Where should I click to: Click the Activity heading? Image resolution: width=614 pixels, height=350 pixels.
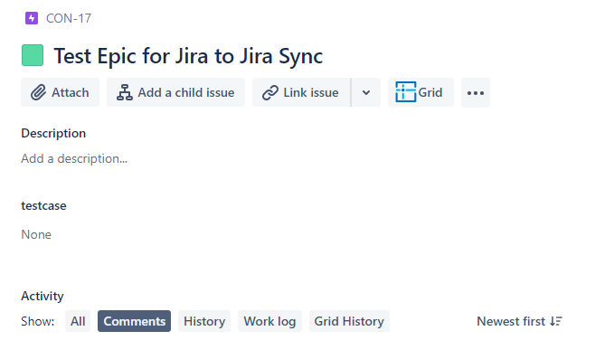(x=43, y=297)
